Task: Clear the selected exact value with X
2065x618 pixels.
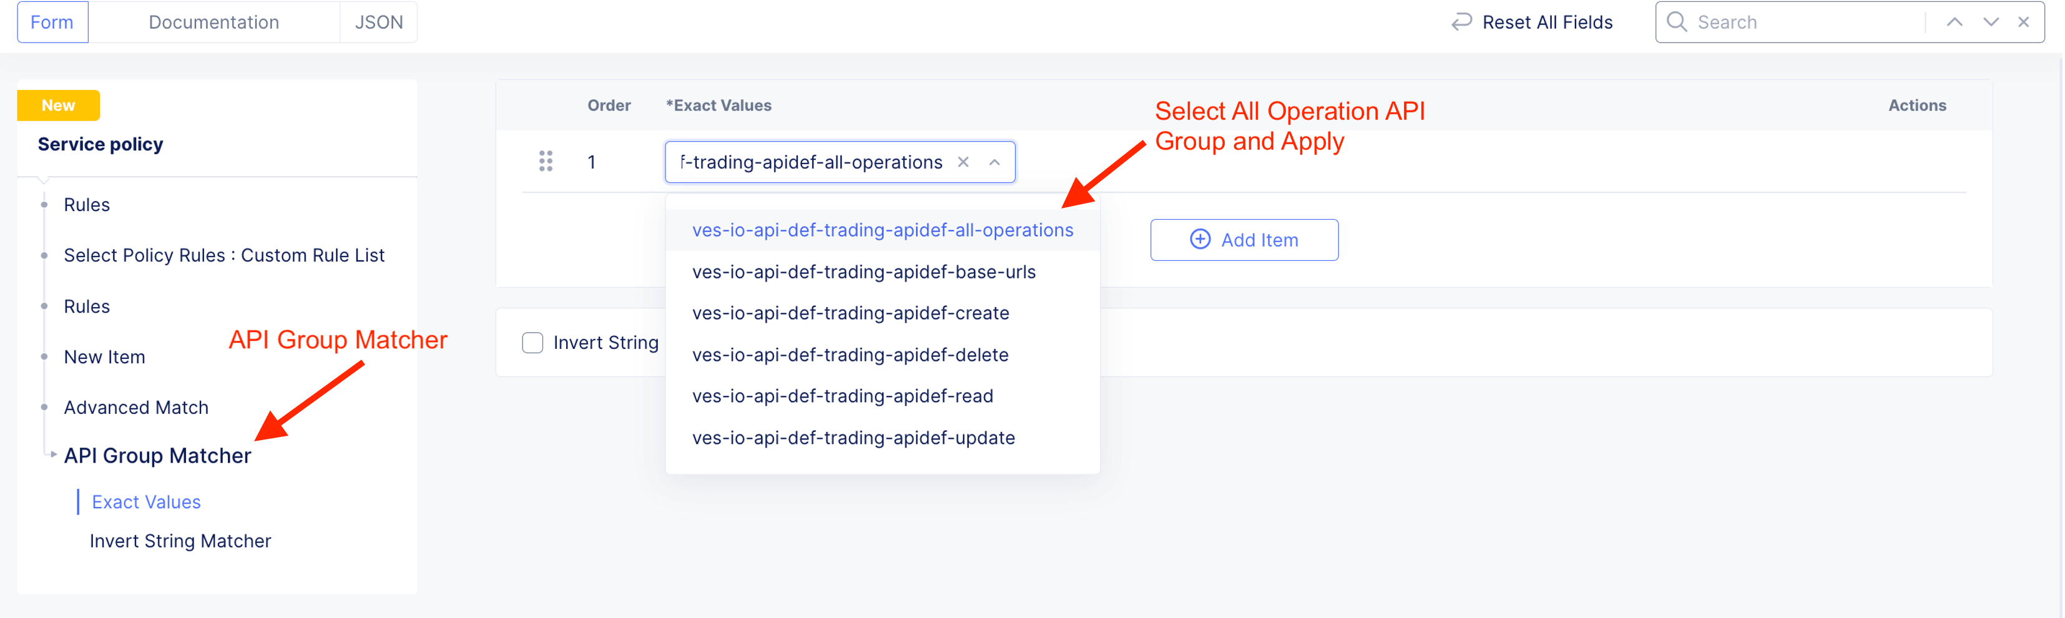Action: [963, 162]
